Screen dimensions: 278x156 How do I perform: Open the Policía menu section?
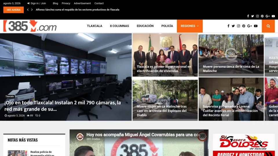point(167,26)
